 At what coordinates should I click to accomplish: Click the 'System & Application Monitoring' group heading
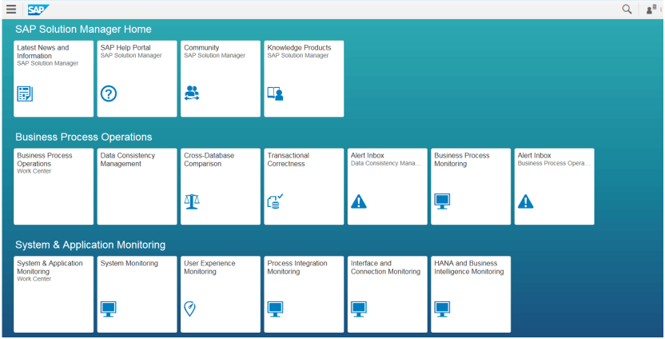(90, 245)
